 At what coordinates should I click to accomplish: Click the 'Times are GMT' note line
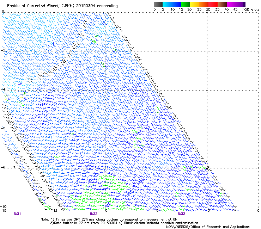pos(109,219)
